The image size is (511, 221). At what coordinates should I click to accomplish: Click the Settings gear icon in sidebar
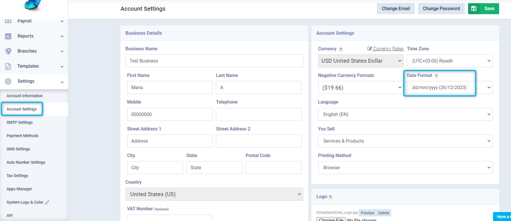tap(8, 81)
